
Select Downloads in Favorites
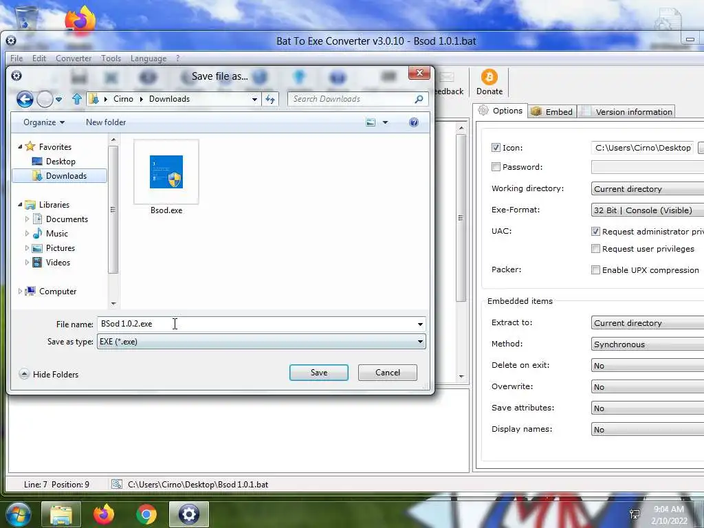59,176
